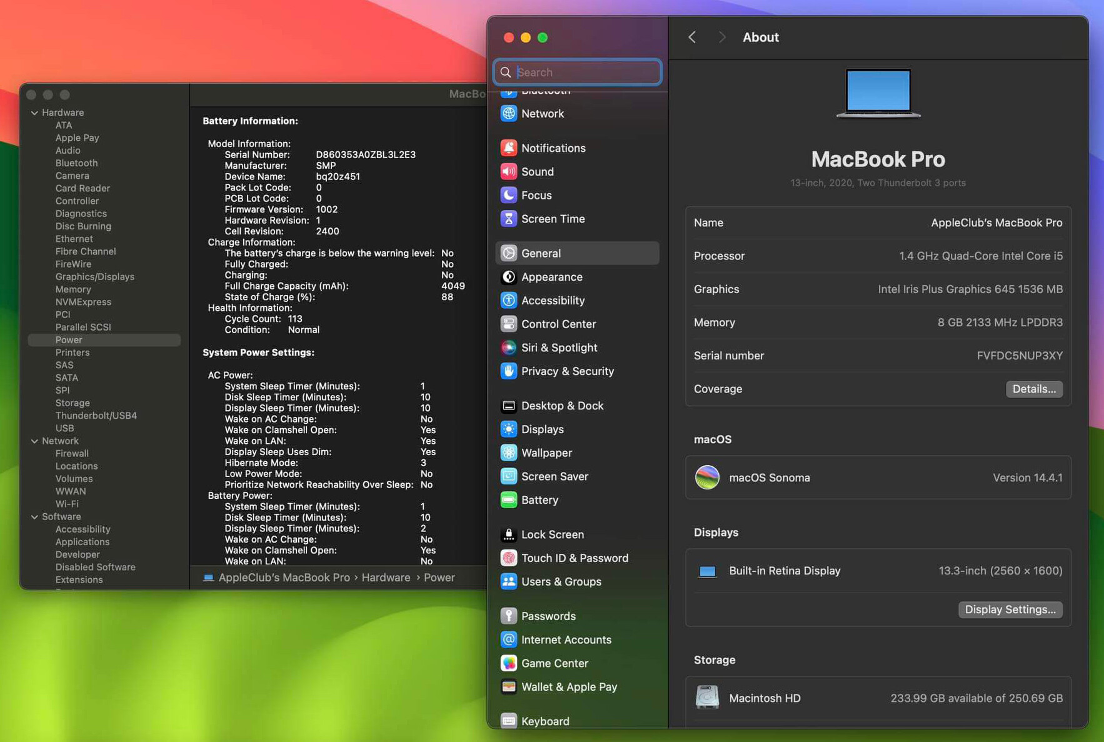The height and width of the screenshot is (742, 1104).
Task: Select Memory in System Information sidebar
Action: tap(73, 289)
